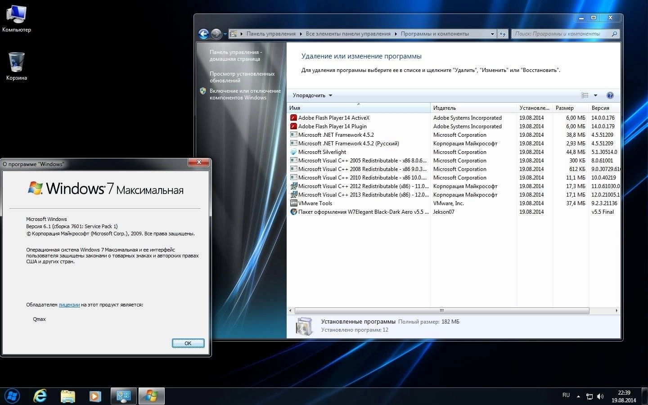
Task: Open Windows Media Player from taskbar
Action: coord(95,396)
